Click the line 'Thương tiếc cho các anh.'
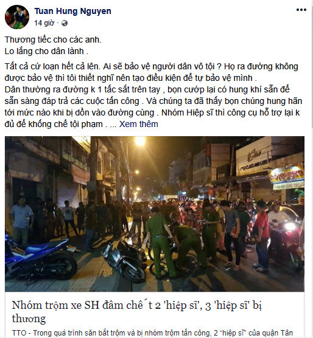Screen dimensions: 313x338 (53, 40)
